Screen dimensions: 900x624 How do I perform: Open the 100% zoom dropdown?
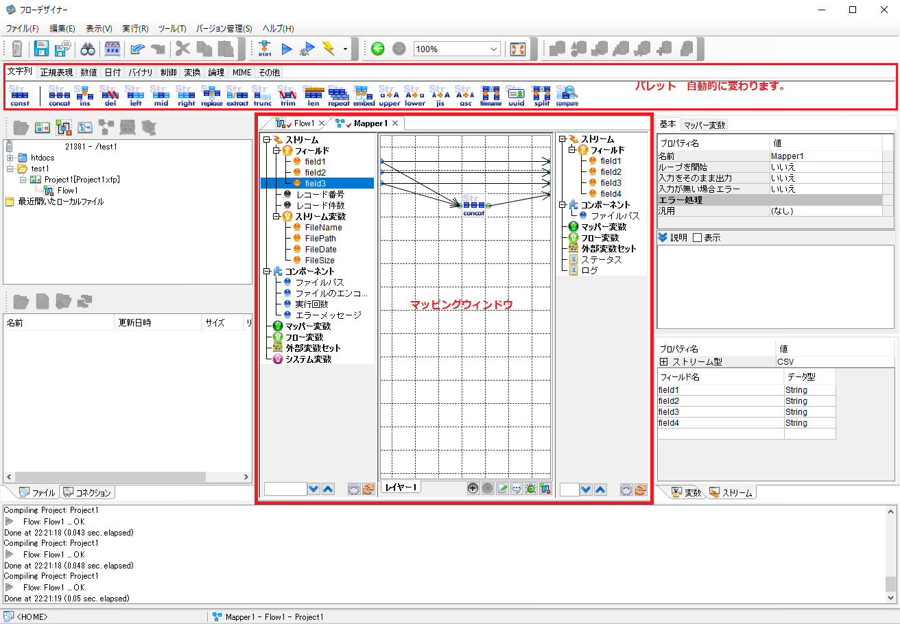[495, 49]
